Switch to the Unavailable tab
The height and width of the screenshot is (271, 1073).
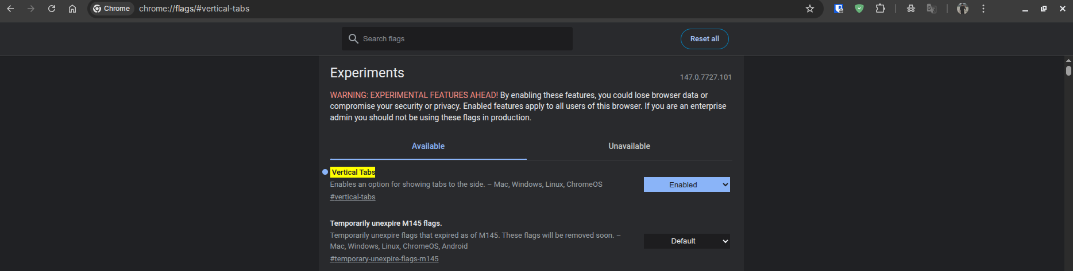pos(629,146)
